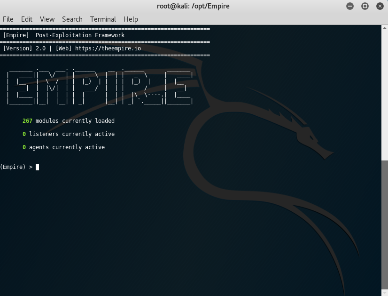Click the EMPIRE ASCII art banner
Image resolution: width=388 pixels, height=296 pixels.
pos(100,87)
